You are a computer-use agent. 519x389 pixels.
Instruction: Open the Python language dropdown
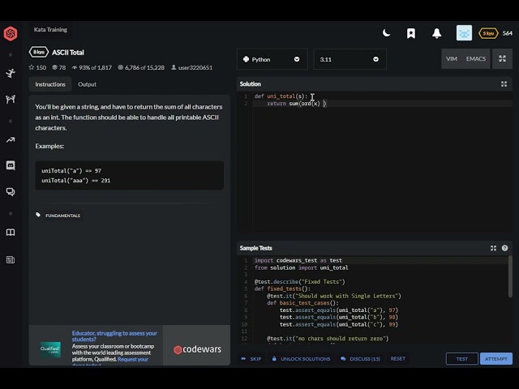coord(272,59)
